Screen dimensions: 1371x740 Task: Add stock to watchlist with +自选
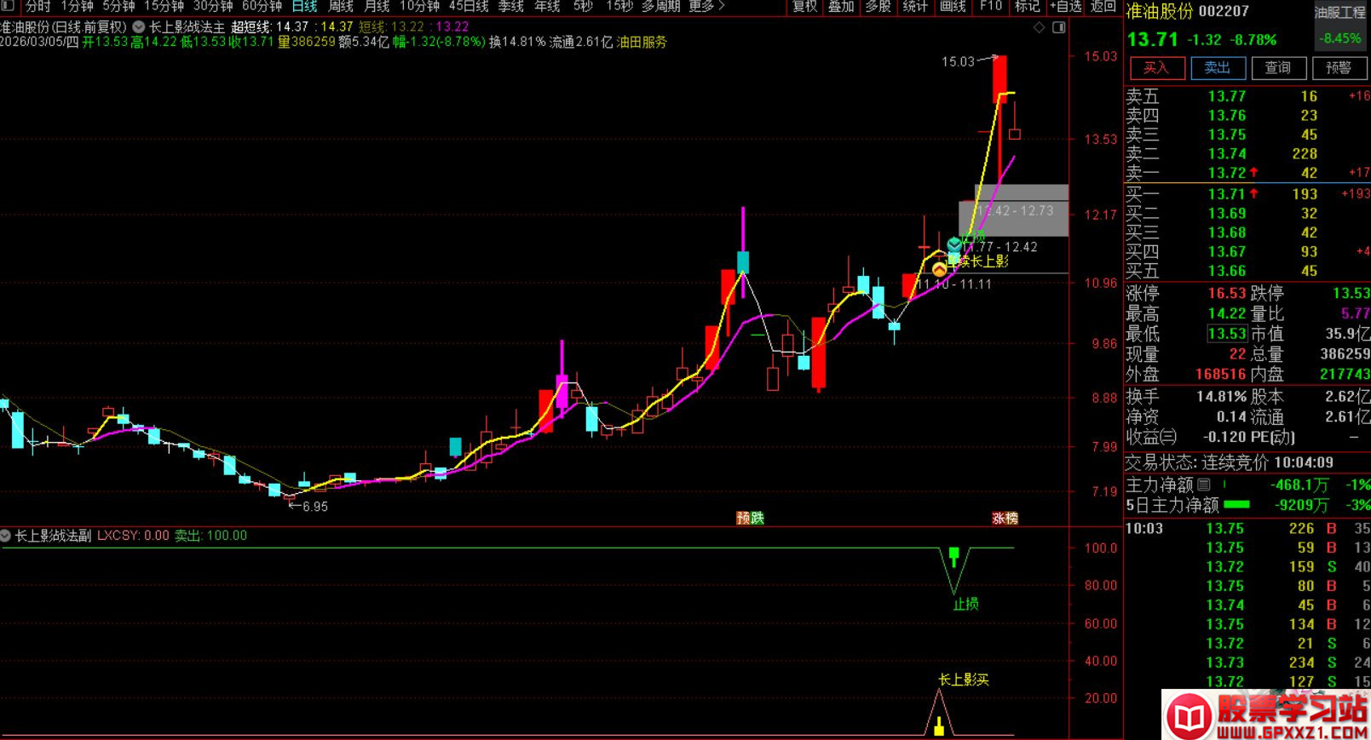(x=1065, y=7)
